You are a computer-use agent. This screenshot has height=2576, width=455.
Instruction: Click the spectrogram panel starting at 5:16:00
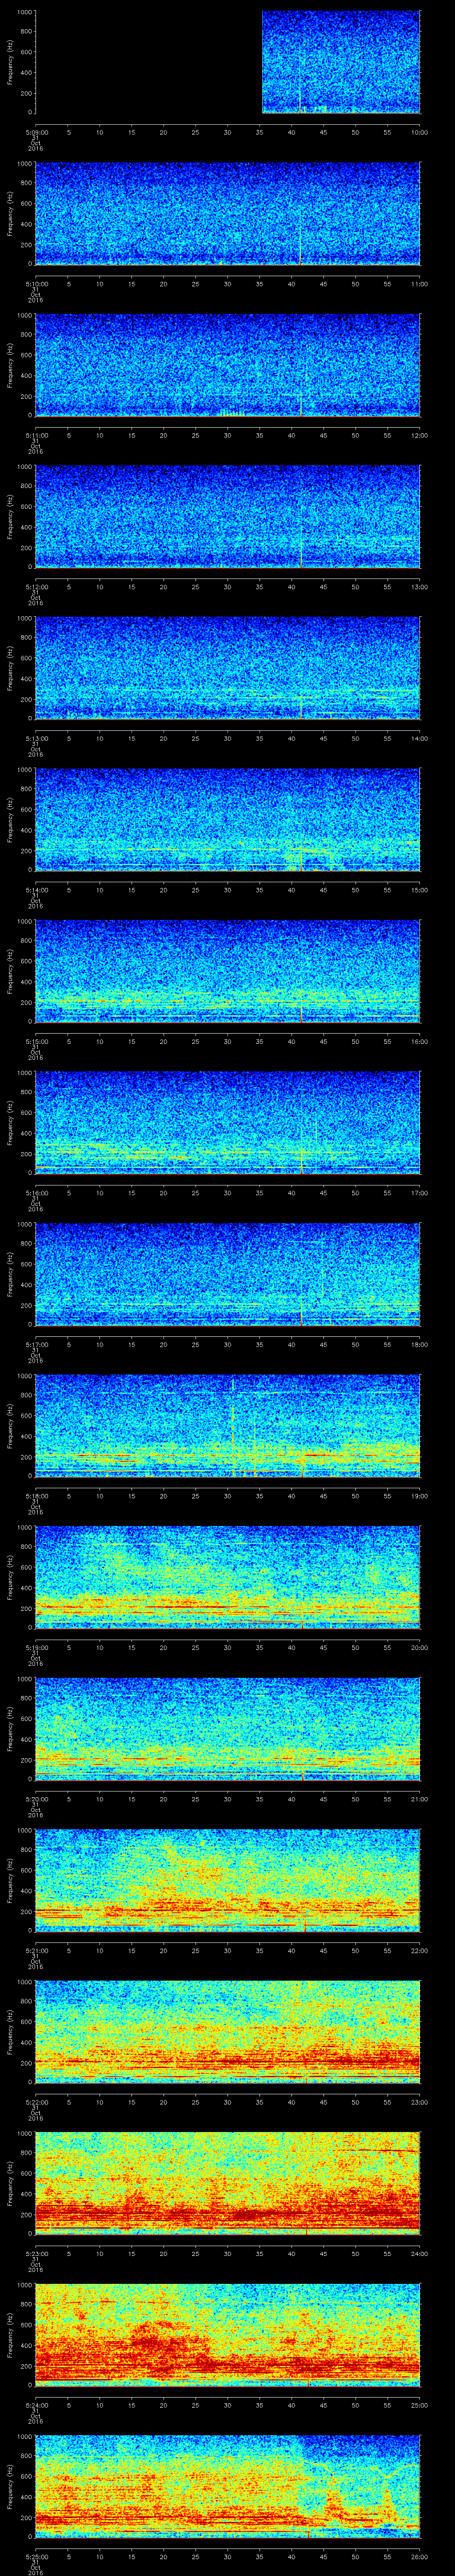[x=228, y=1122]
